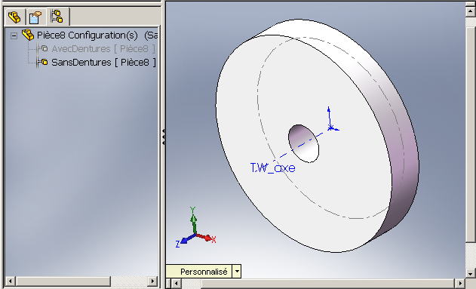Image resolution: width=476 pixels, height=289 pixels.
Task: Click the AvecDentures configuration icon
Action: [45, 48]
